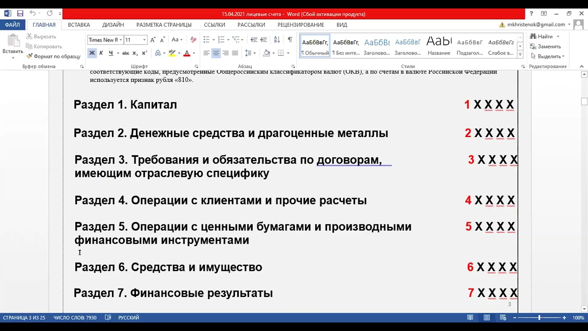Image resolution: width=588 pixels, height=331 pixels.
Task: Activate Формат по образцу painter
Action: click(53, 57)
